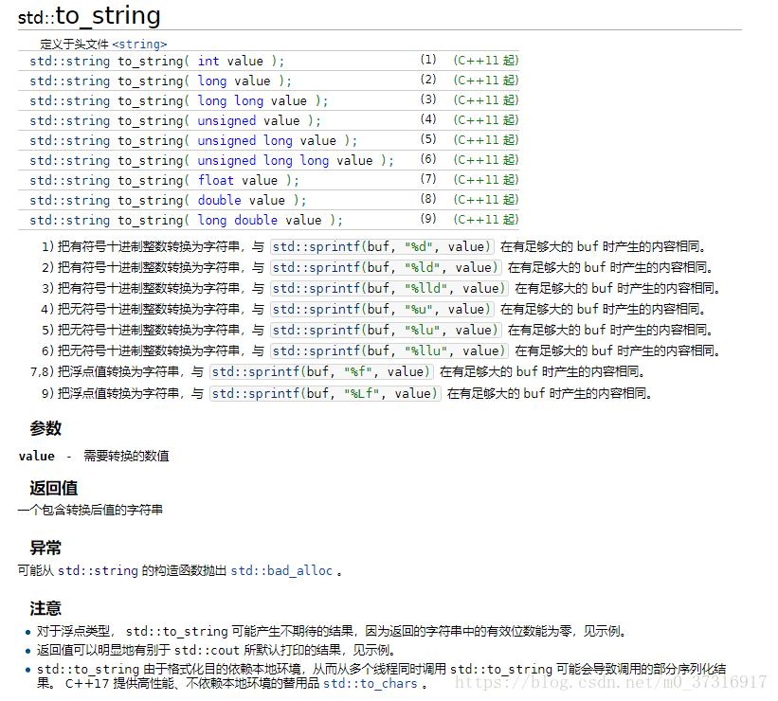Click the sprintf "%ld" code snippet
The image size is (778, 701).
click(x=386, y=267)
